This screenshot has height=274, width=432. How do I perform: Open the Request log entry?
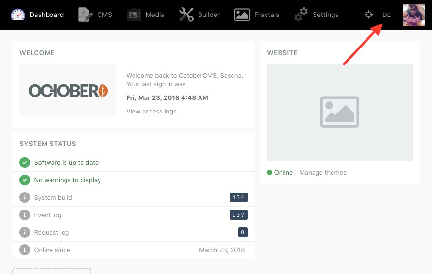pyautogui.click(x=51, y=232)
